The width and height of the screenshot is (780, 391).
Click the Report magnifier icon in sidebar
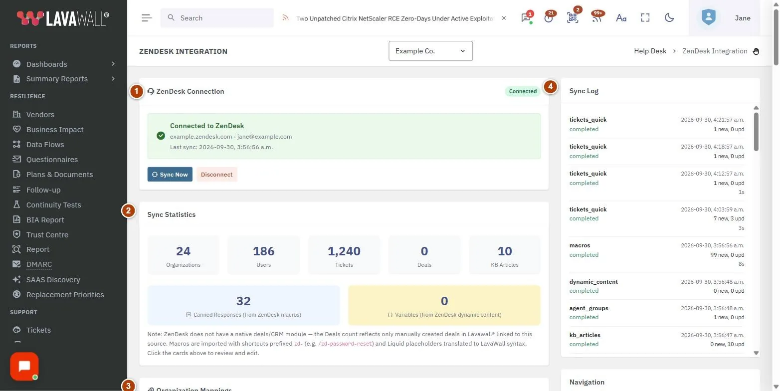pyautogui.click(x=17, y=249)
